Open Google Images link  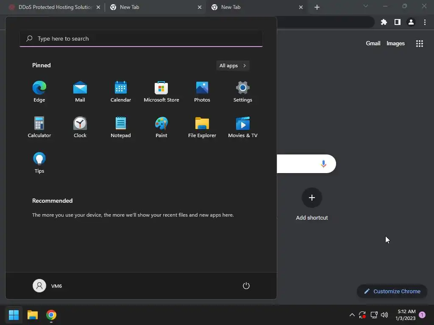coord(395,44)
